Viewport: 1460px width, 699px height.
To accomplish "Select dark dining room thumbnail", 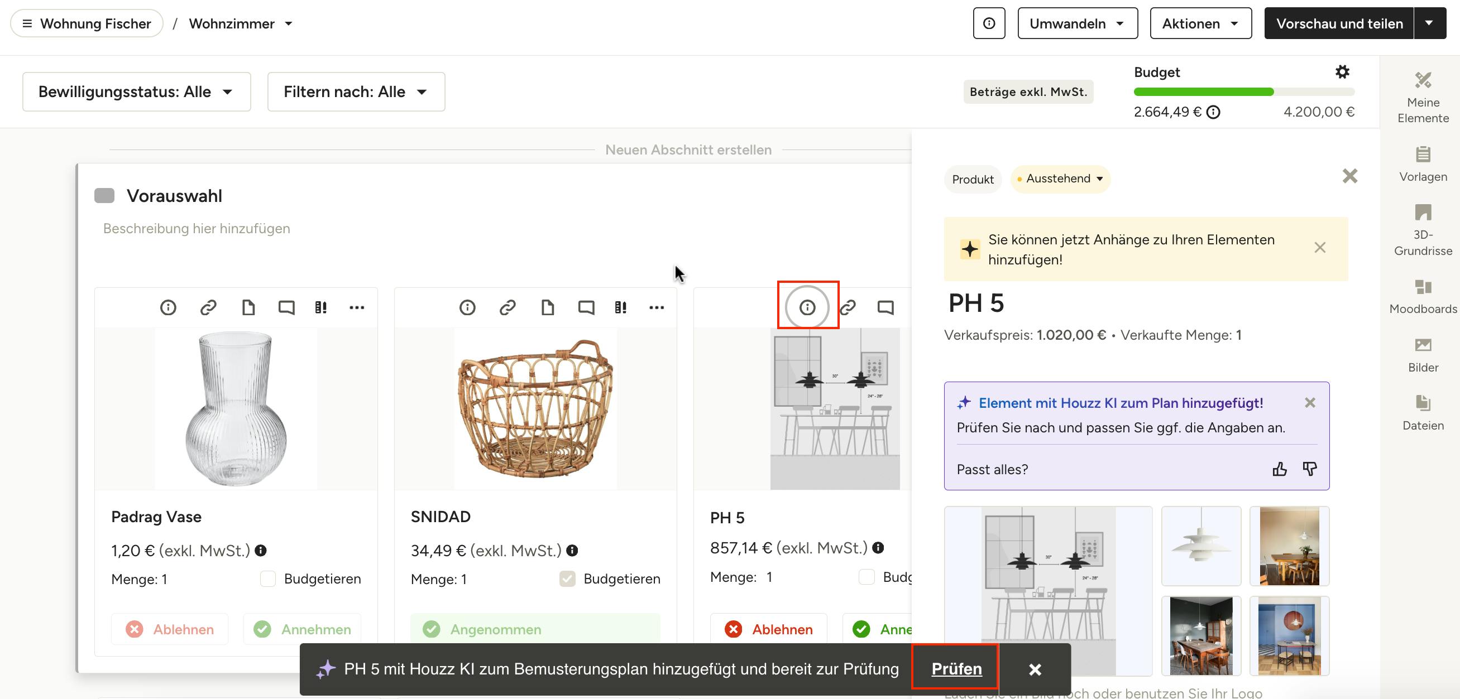I will coord(1201,635).
